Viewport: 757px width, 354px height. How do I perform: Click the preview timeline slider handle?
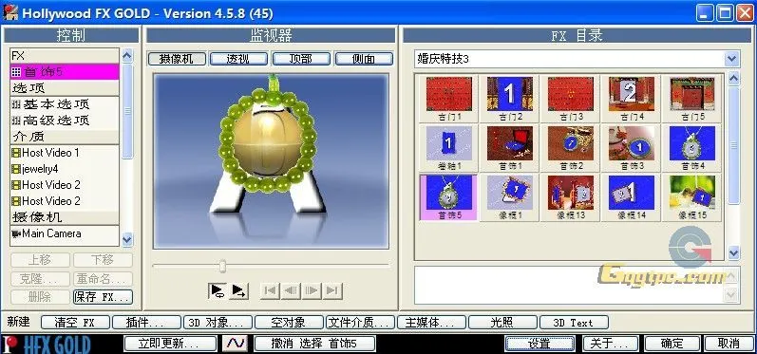pyautogui.click(x=222, y=266)
